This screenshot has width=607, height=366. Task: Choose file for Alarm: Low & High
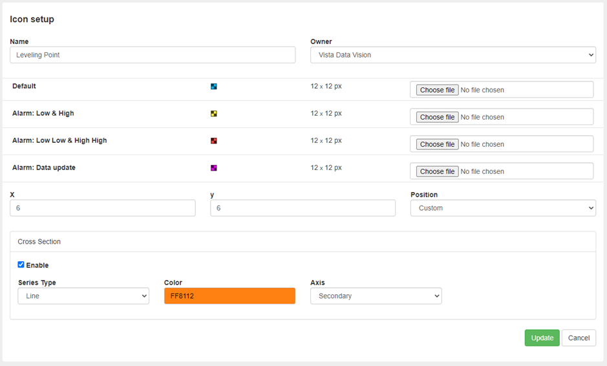437,117
